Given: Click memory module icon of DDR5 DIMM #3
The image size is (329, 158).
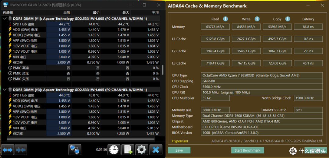Looking at the screenshot, I should coord(10,90).
